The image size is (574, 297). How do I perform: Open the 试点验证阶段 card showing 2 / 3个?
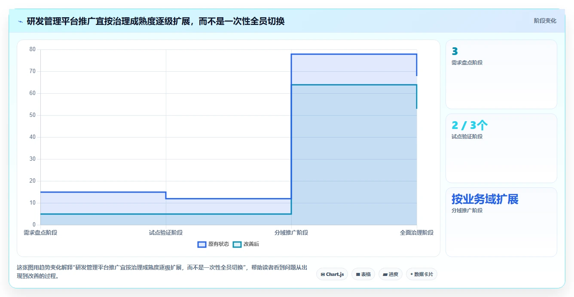[501, 148]
